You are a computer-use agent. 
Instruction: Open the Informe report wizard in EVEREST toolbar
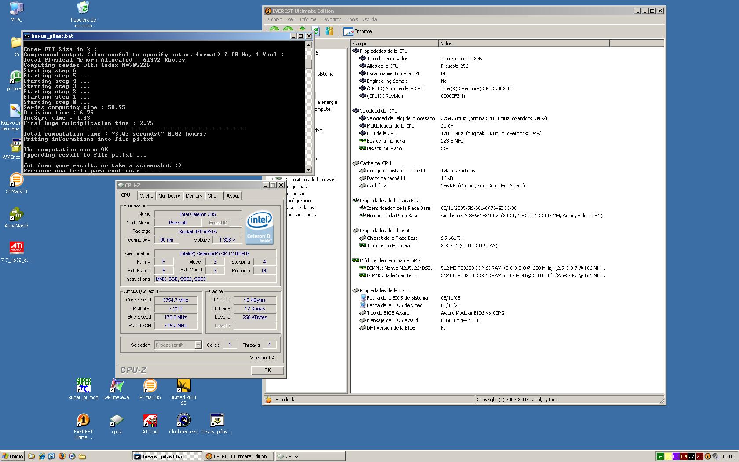pos(358,31)
